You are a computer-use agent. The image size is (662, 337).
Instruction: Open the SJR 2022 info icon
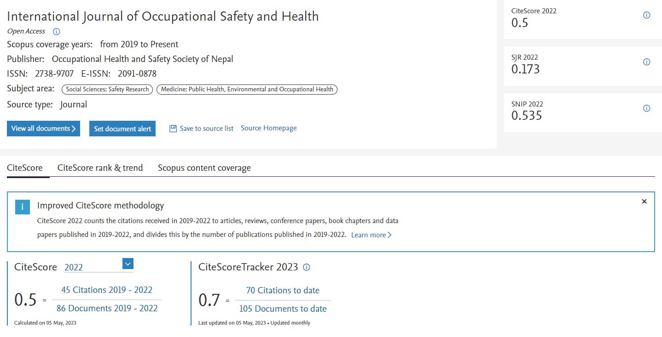pyautogui.click(x=646, y=62)
